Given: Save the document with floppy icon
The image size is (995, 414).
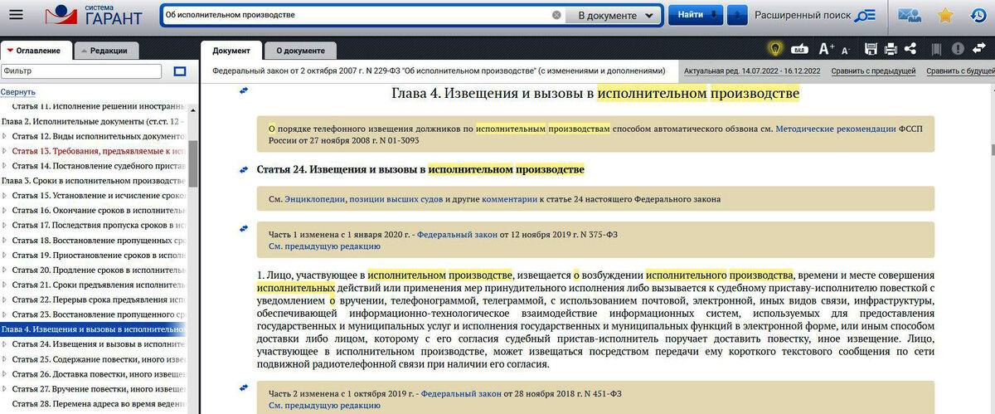Looking at the screenshot, I should 871,49.
